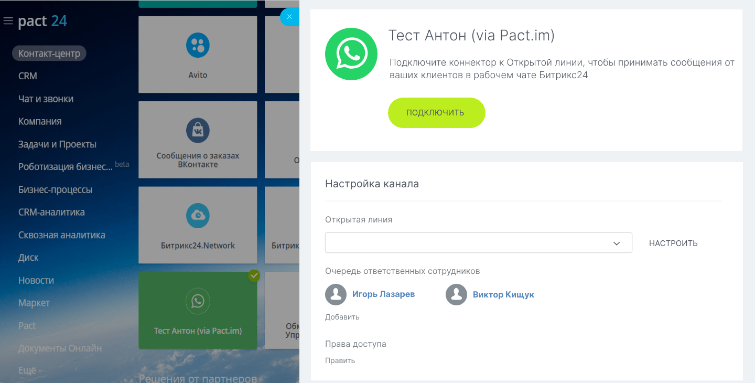This screenshot has width=755, height=383.
Task: Click the Сообщения о заказах ВКонтакте label
Action: click(198, 160)
